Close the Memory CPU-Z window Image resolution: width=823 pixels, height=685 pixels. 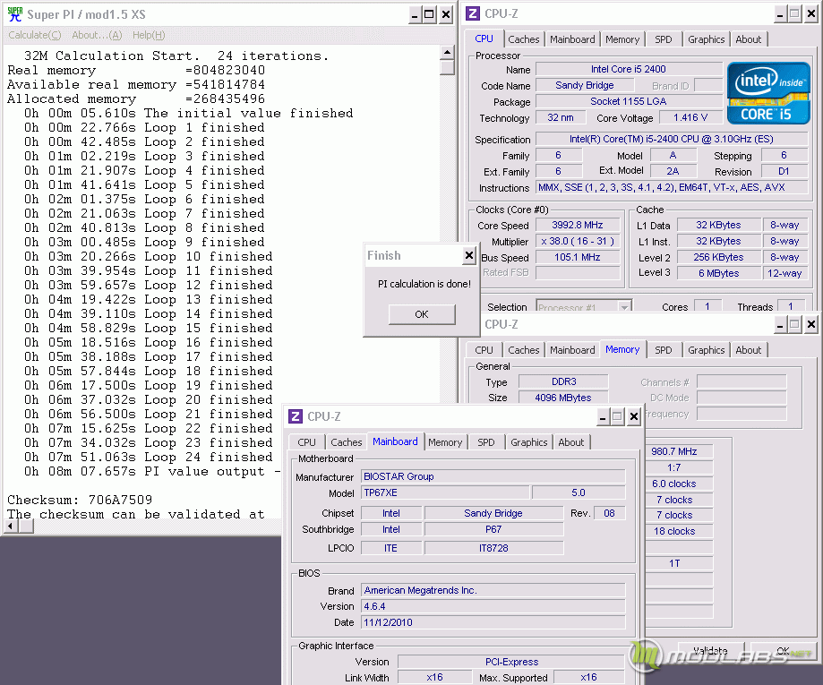coord(811,325)
